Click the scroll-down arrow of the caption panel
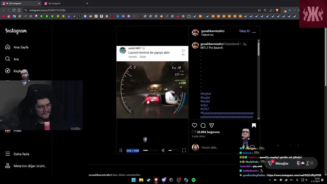 pos(259,118)
